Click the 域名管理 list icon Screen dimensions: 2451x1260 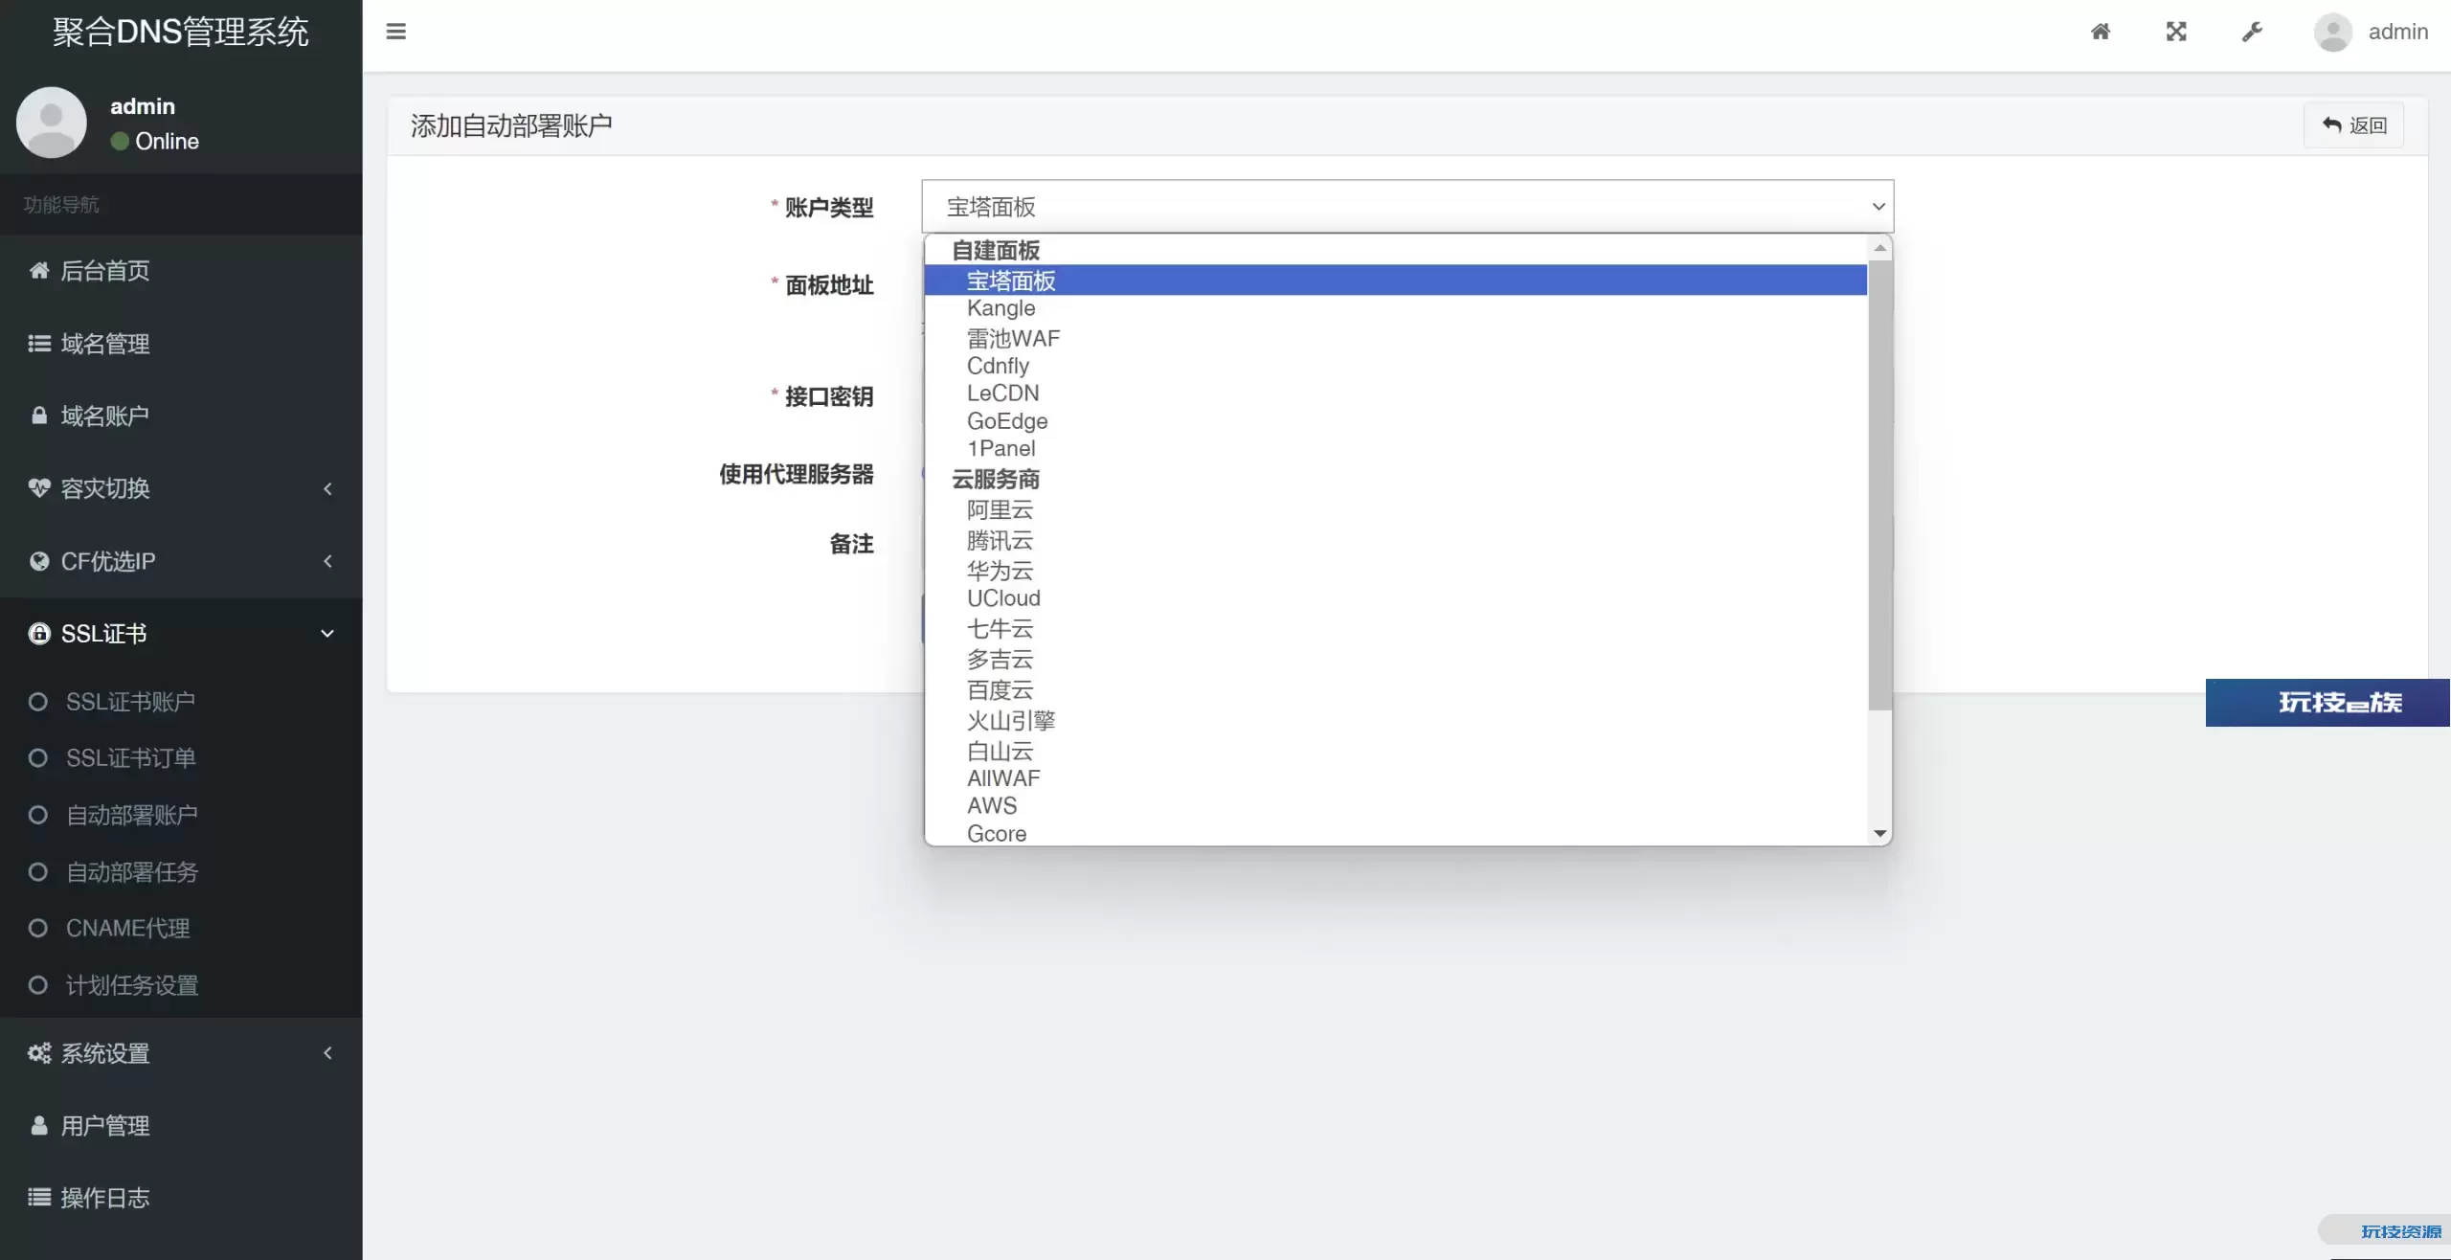39,344
